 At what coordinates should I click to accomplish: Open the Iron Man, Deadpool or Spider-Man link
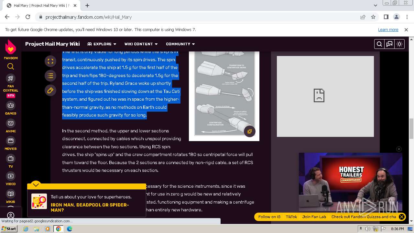[x=90, y=207]
